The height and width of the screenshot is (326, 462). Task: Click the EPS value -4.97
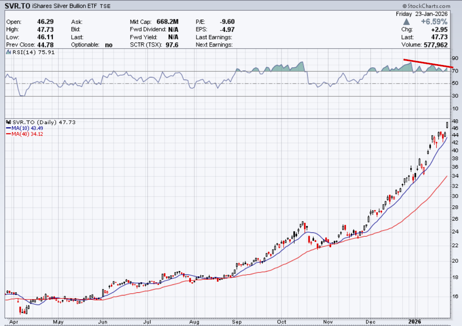pos(227,30)
